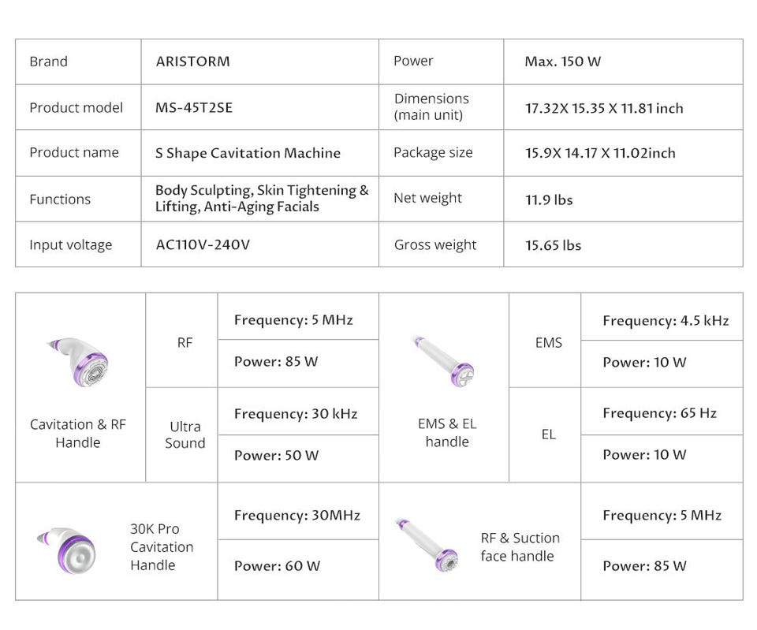Click the Gross weight label
Screen dimensions: 757x630
click(x=435, y=244)
